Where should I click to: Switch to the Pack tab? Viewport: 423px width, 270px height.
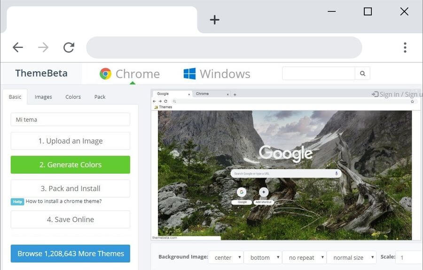coord(100,97)
